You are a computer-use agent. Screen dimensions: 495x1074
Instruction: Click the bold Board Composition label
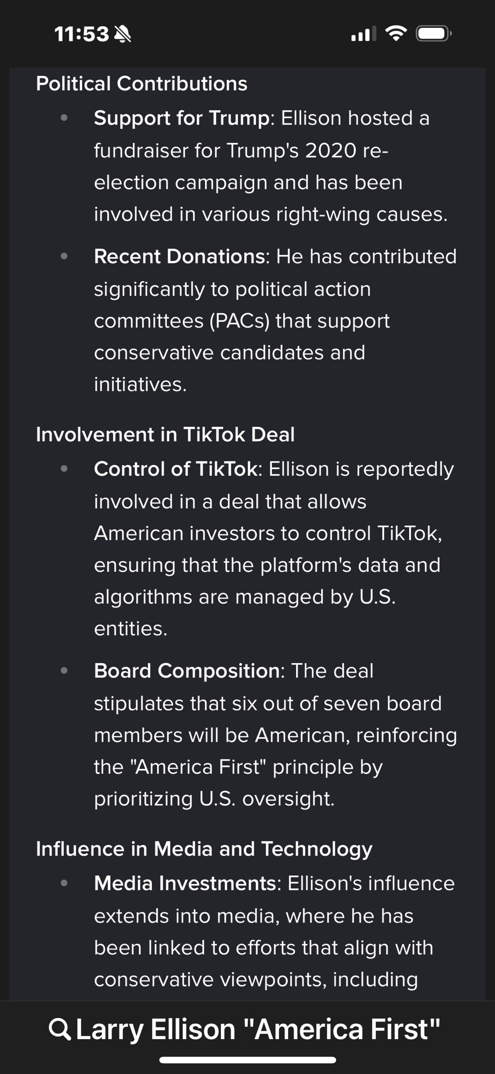point(187,671)
